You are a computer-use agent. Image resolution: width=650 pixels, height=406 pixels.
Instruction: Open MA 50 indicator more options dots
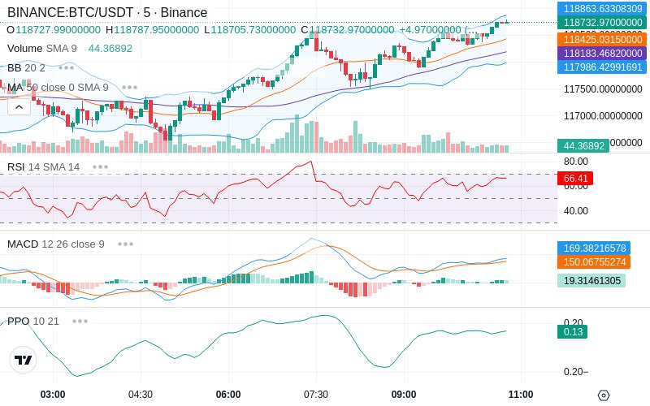(x=129, y=88)
